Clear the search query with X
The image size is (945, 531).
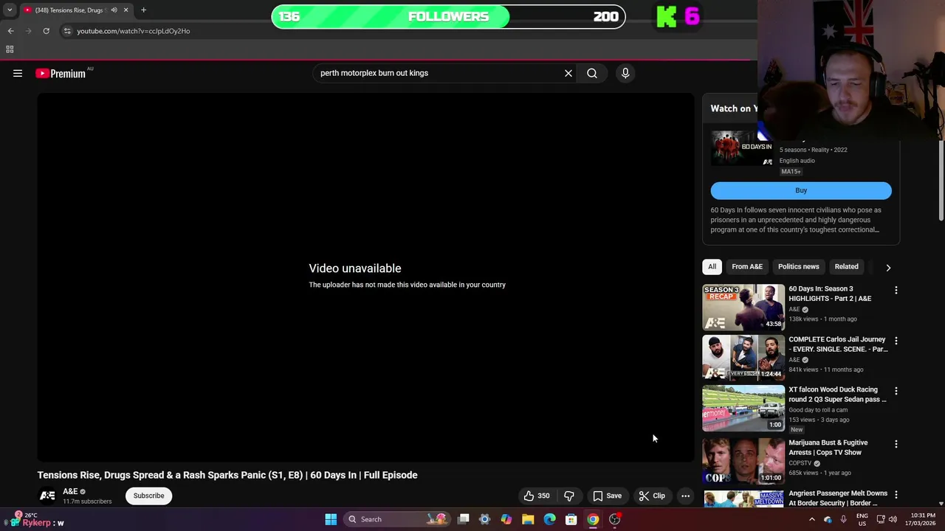[x=568, y=73]
